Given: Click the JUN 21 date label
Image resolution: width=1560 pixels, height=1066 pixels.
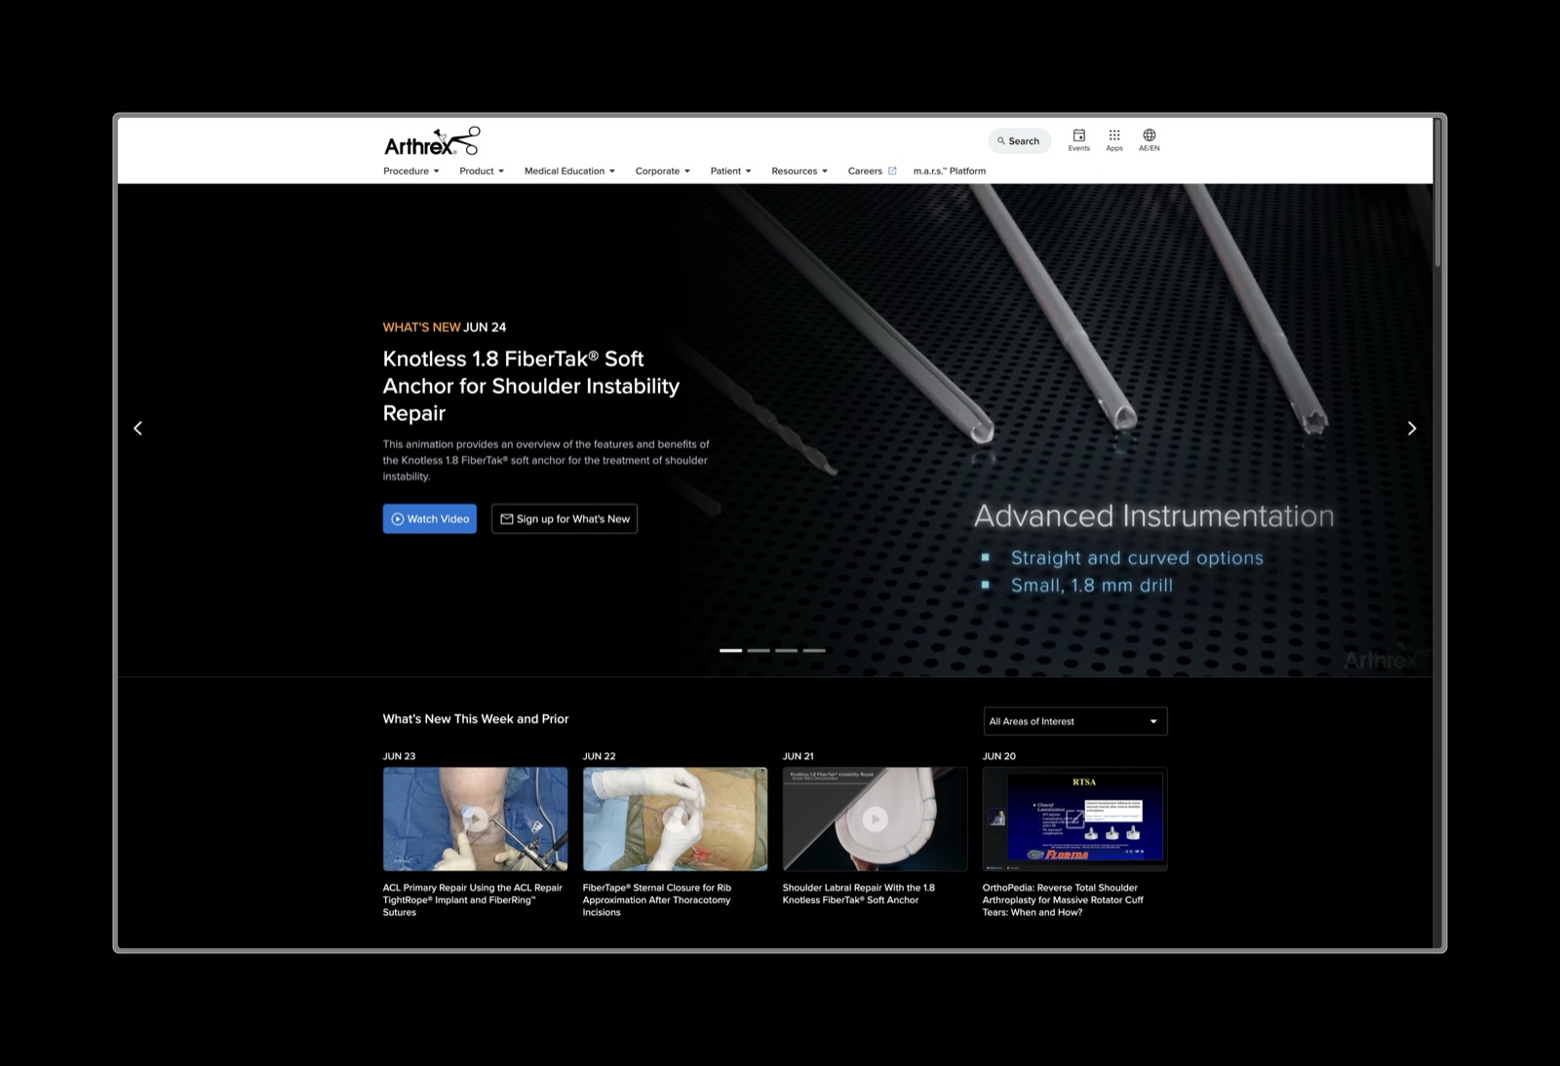Looking at the screenshot, I should [x=799, y=756].
